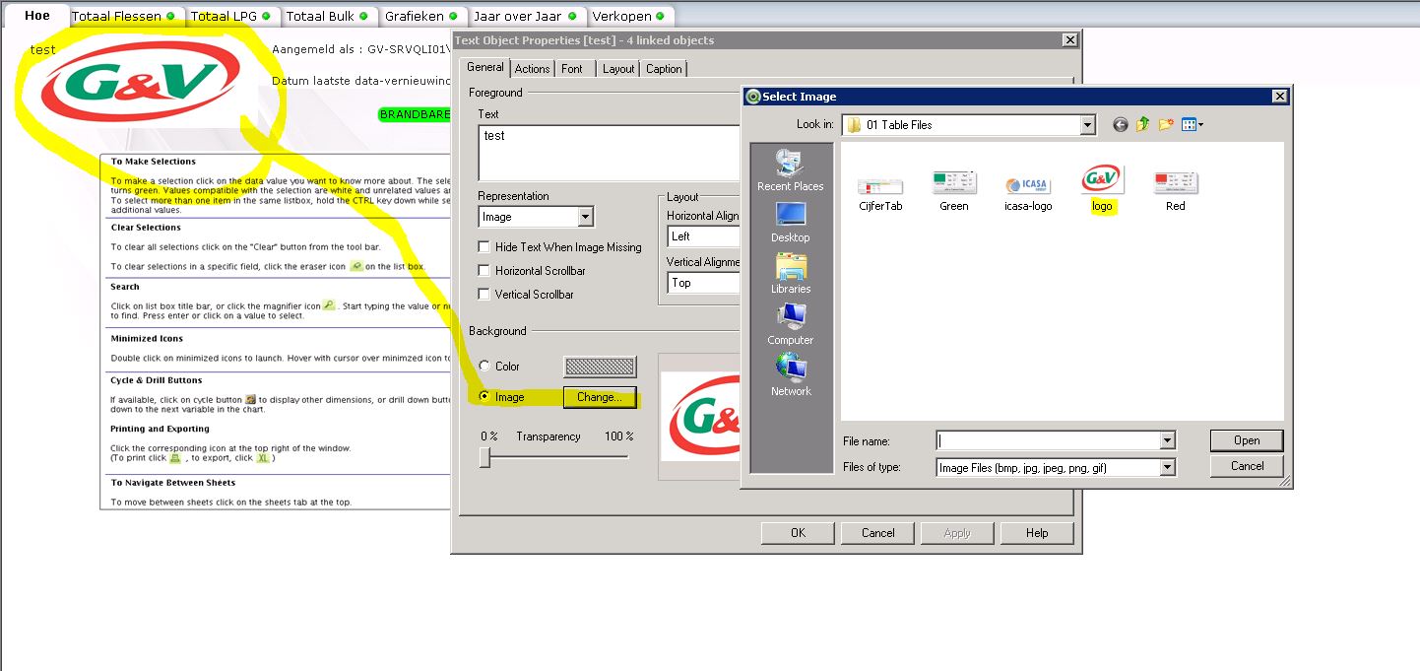The height and width of the screenshot is (671, 1420).
Task: Click the XL export icon in help text
Action: [x=263, y=457]
